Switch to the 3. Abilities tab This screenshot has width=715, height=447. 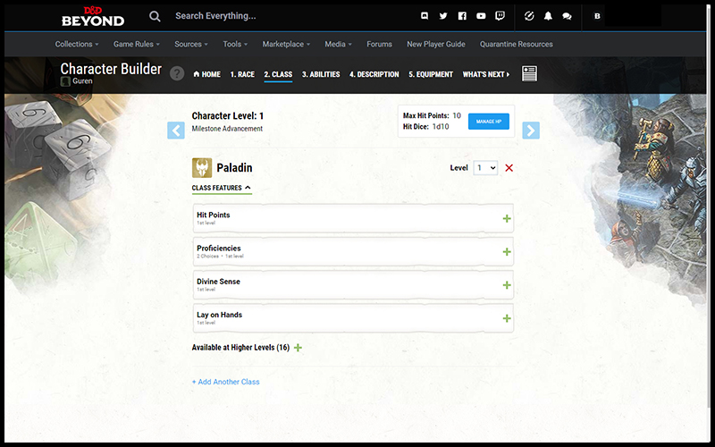tap(321, 75)
